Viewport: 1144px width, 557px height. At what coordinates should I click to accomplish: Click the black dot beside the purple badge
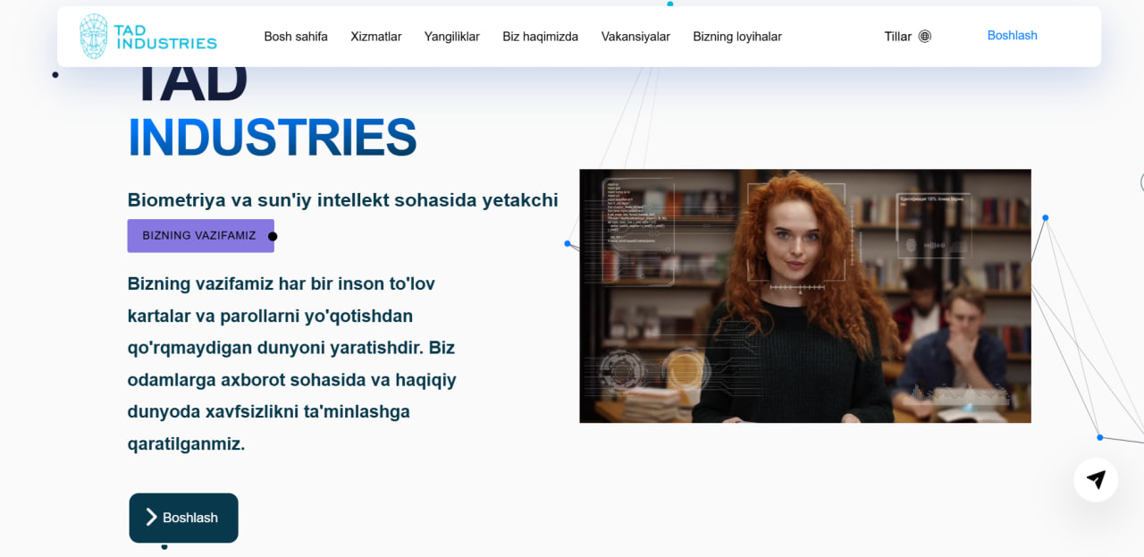pyautogui.click(x=273, y=237)
